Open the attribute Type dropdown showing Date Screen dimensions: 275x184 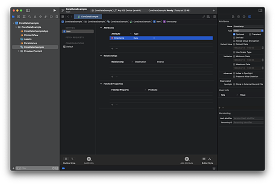(x=248, y=31)
